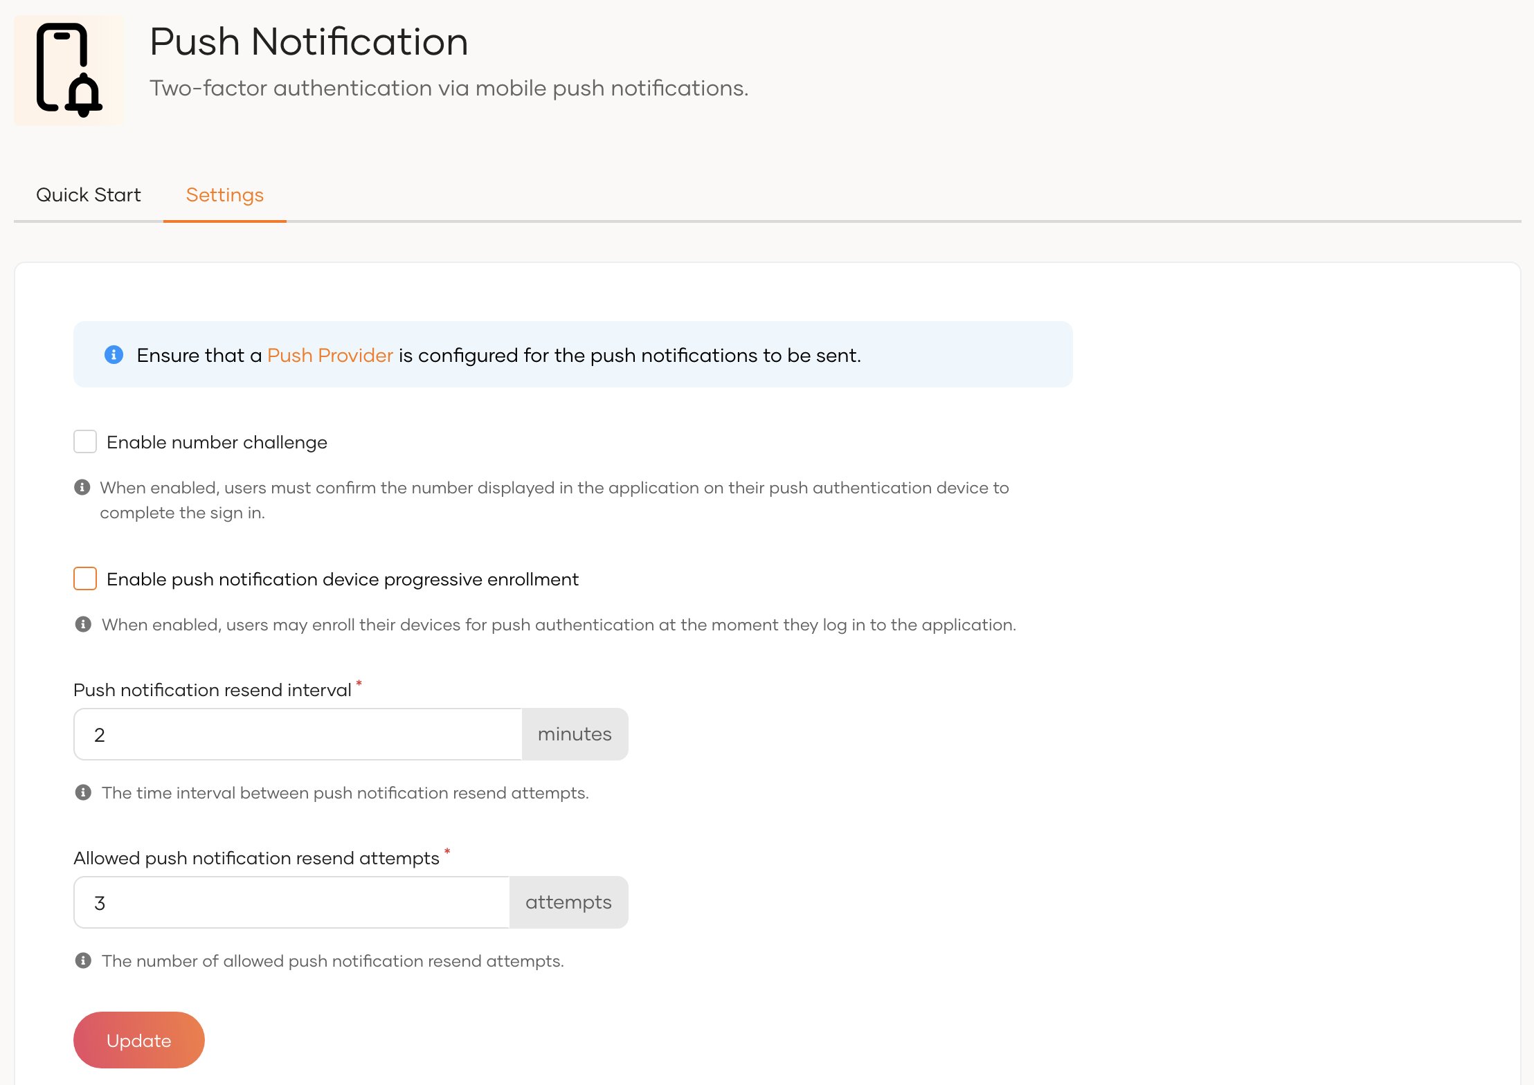Click 'Push notification resend interval' field label
This screenshot has height=1085, width=1534.
(x=213, y=690)
